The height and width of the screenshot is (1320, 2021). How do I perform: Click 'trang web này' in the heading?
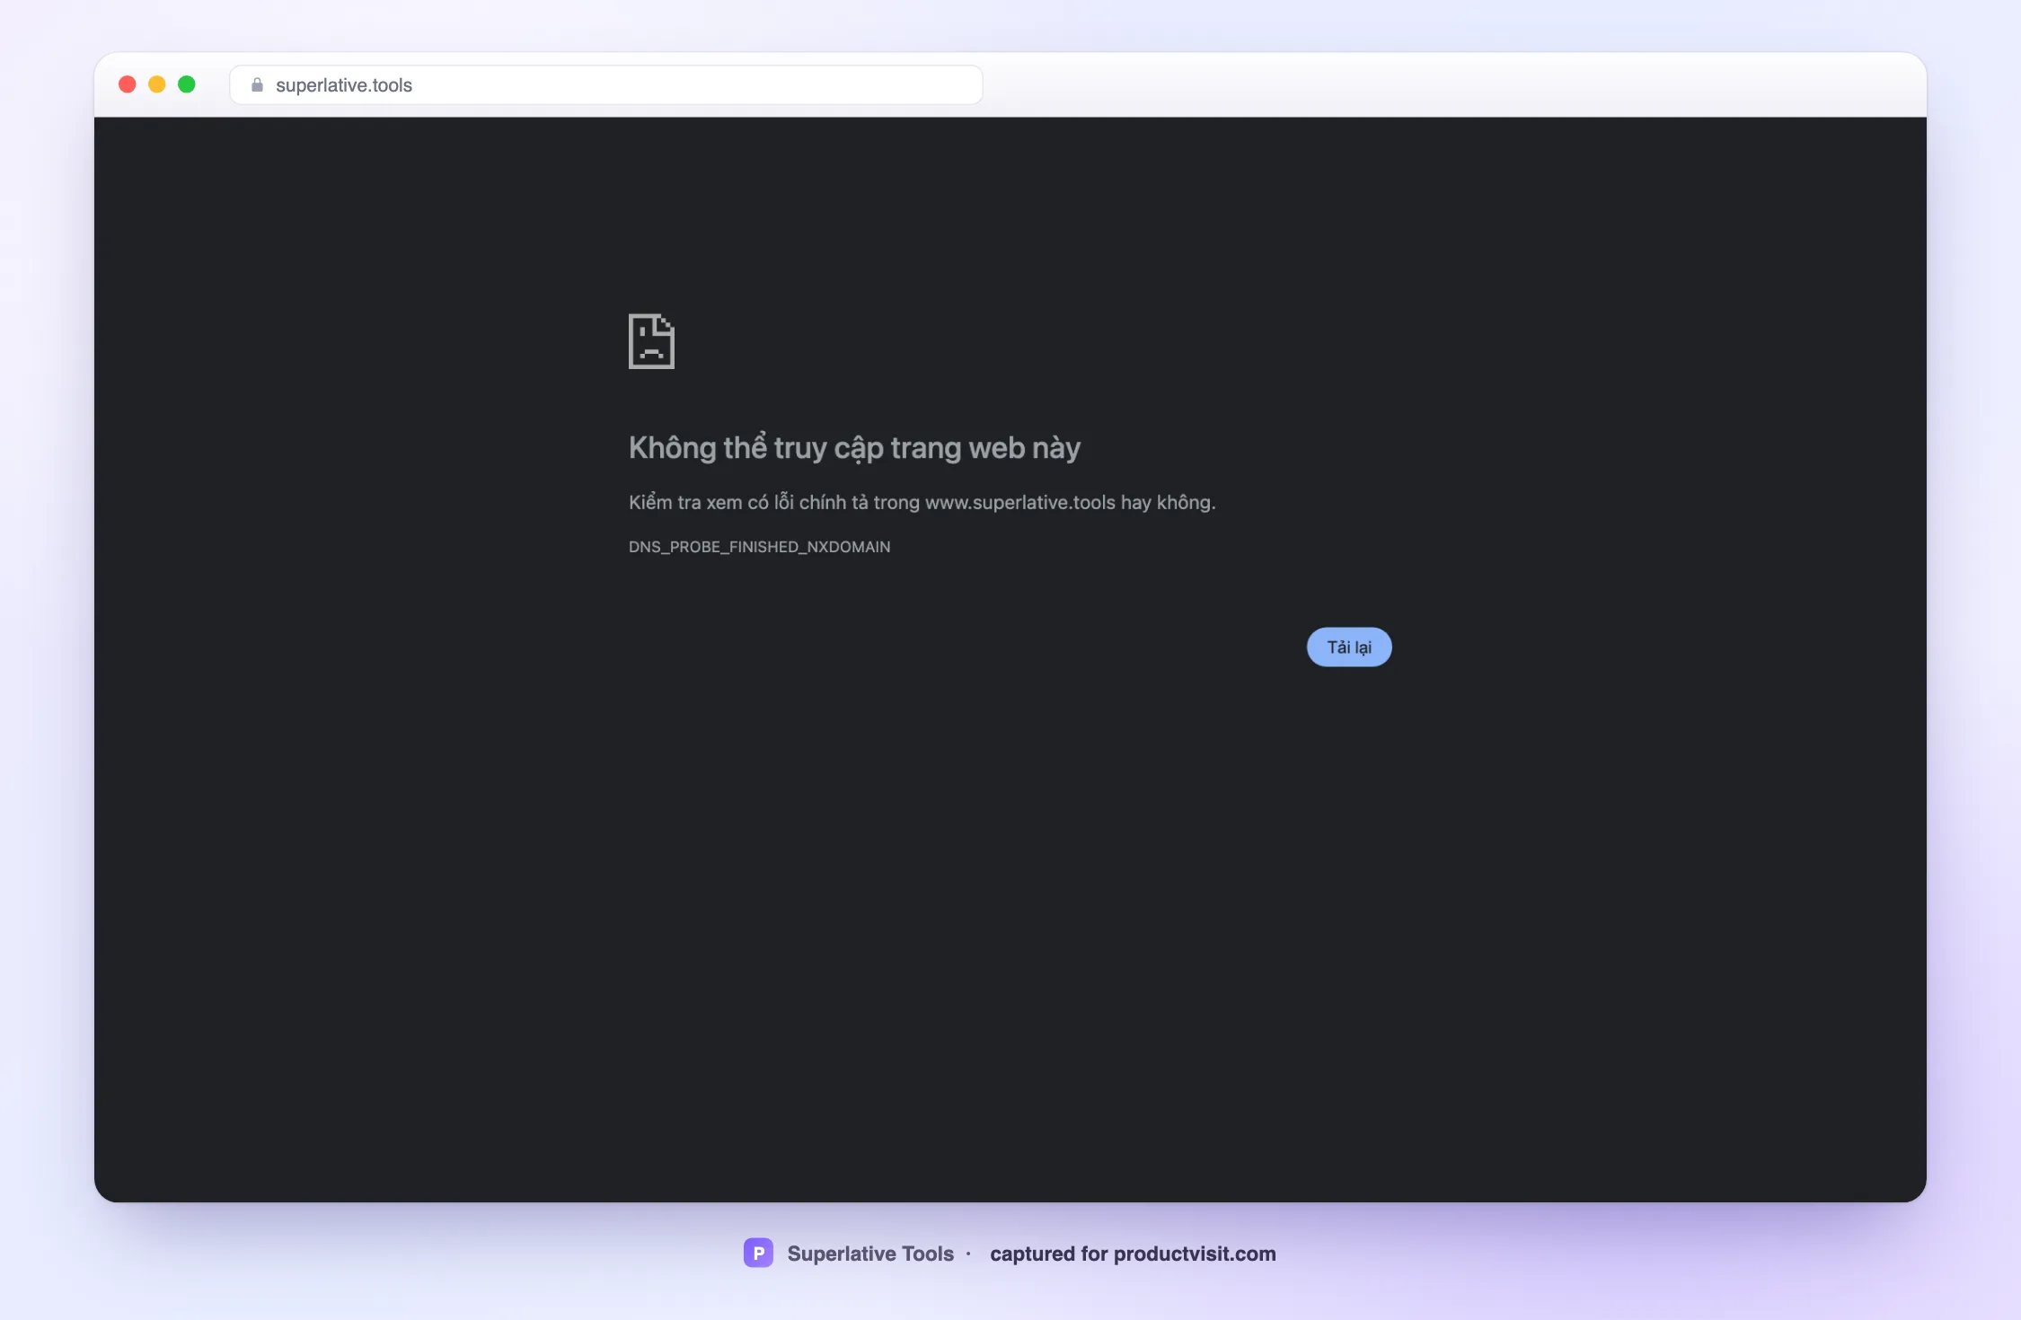pyautogui.click(x=985, y=447)
